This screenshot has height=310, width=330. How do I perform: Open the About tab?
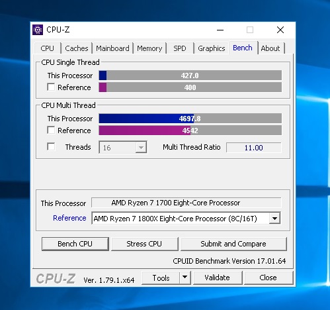270,48
